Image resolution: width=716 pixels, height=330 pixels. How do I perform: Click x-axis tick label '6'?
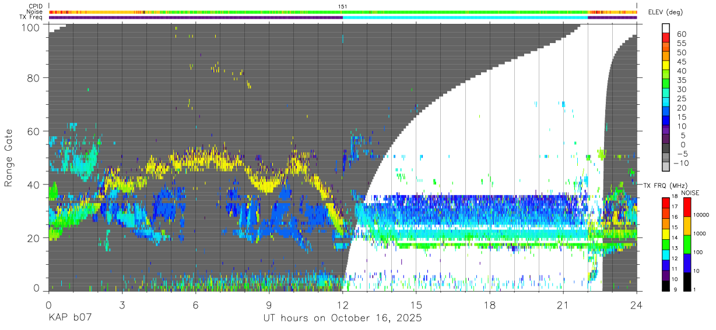click(x=195, y=304)
